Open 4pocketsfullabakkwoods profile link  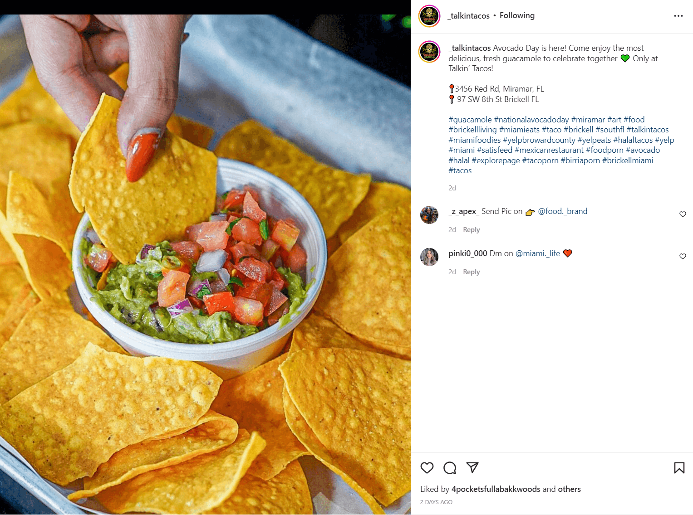click(496, 489)
